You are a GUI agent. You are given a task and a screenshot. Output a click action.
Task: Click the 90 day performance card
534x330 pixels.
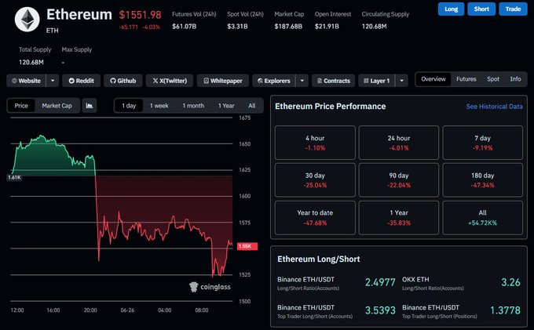click(399, 180)
